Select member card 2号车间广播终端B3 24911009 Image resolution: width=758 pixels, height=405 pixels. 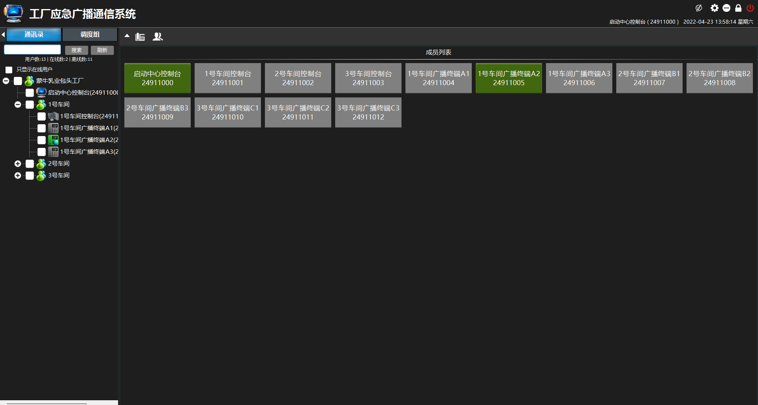pos(158,112)
